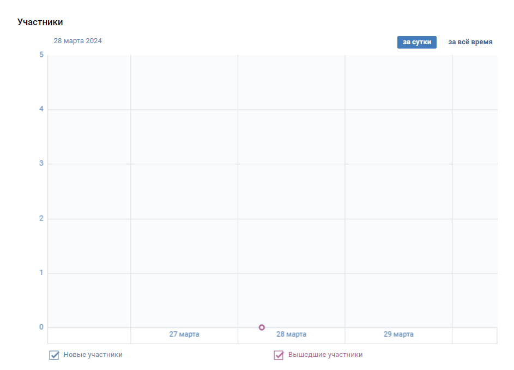
Task: Uncheck the pink Вышедшие участники checkbox
Action: 279,355
